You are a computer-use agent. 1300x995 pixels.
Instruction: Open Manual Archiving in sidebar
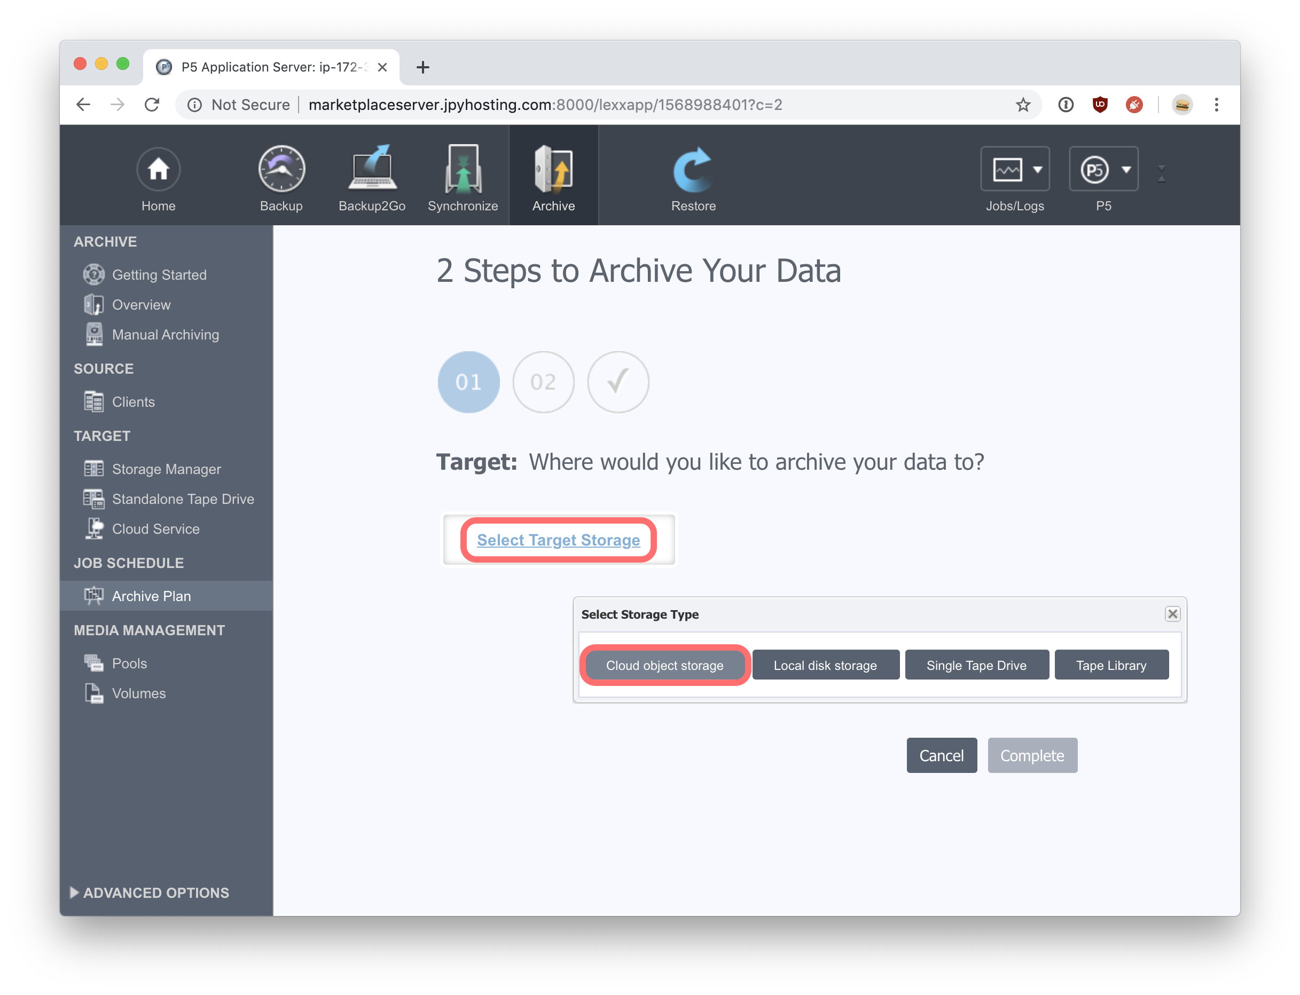(166, 335)
